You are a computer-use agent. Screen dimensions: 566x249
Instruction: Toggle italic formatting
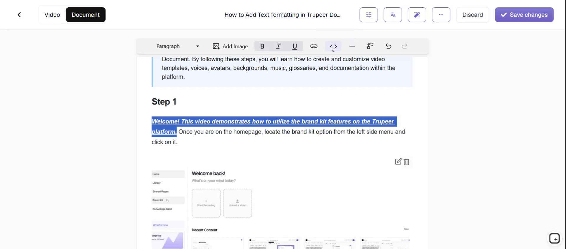coord(278,46)
